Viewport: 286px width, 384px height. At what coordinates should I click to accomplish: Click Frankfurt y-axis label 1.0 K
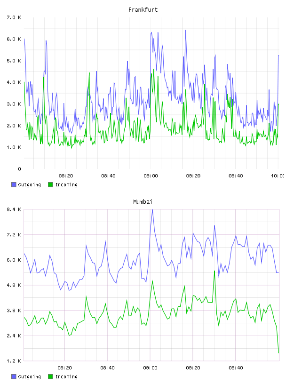(14, 147)
